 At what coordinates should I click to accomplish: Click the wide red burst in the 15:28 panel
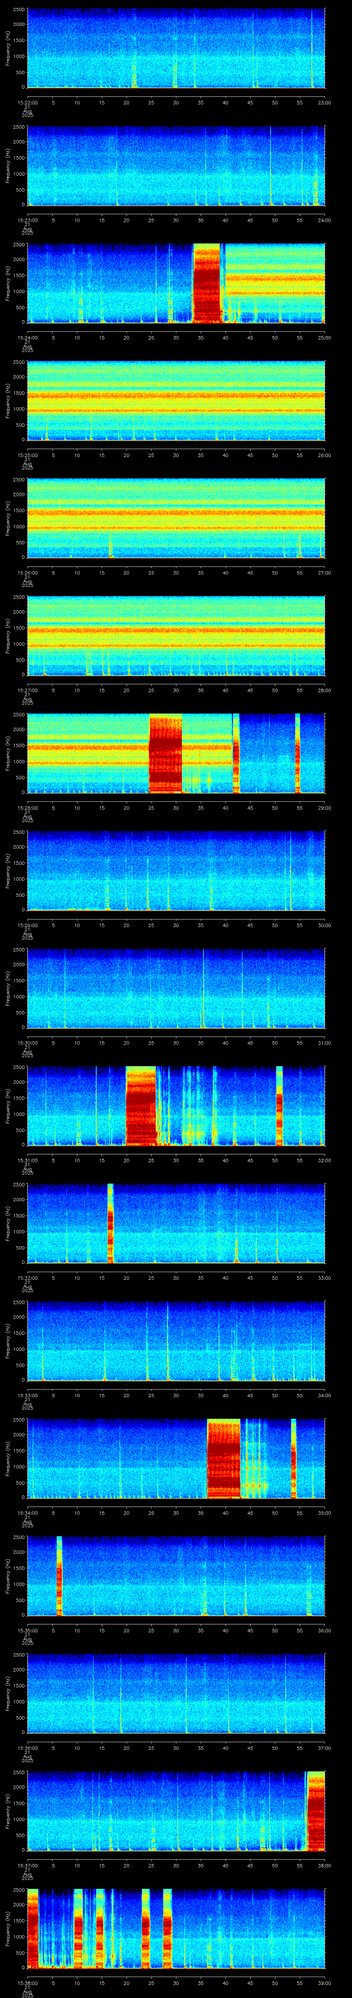[166, 753]
